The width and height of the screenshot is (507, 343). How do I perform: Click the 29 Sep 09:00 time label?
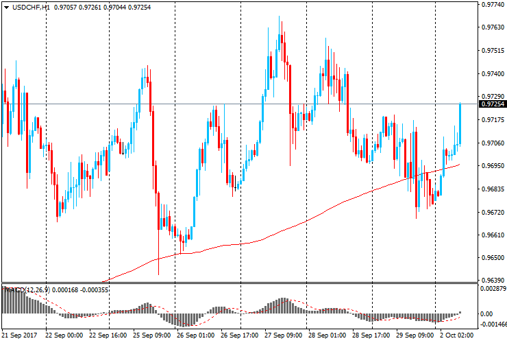tap(415, 335)
